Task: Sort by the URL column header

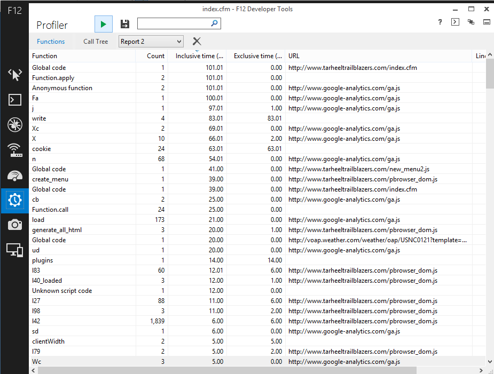Action: 379,55
